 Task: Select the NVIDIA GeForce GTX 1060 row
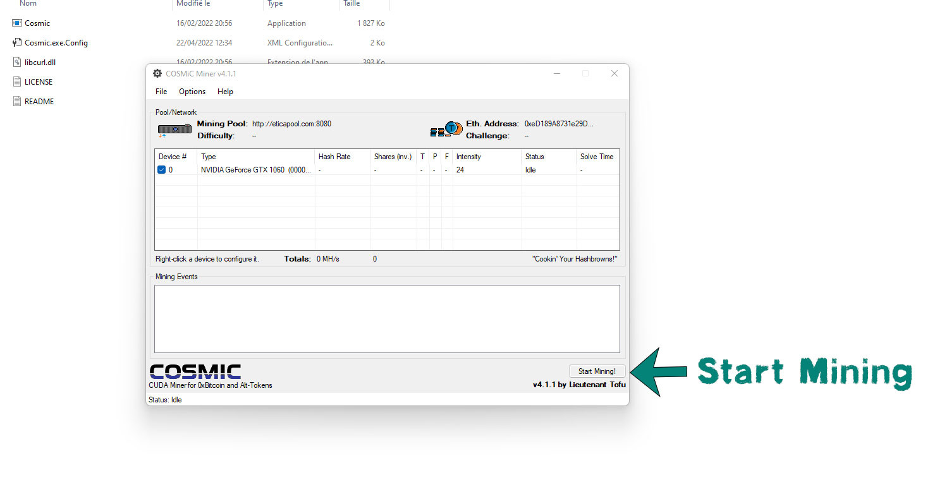pyautogui.click(x=255, y=170)
